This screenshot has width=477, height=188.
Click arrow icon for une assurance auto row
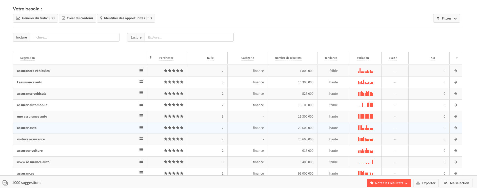click(456, 117)
